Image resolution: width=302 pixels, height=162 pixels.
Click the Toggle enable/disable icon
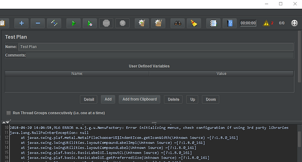point(54,23)
